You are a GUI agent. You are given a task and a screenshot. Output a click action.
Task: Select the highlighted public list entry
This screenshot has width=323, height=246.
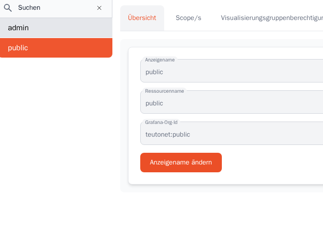(56, 48)
